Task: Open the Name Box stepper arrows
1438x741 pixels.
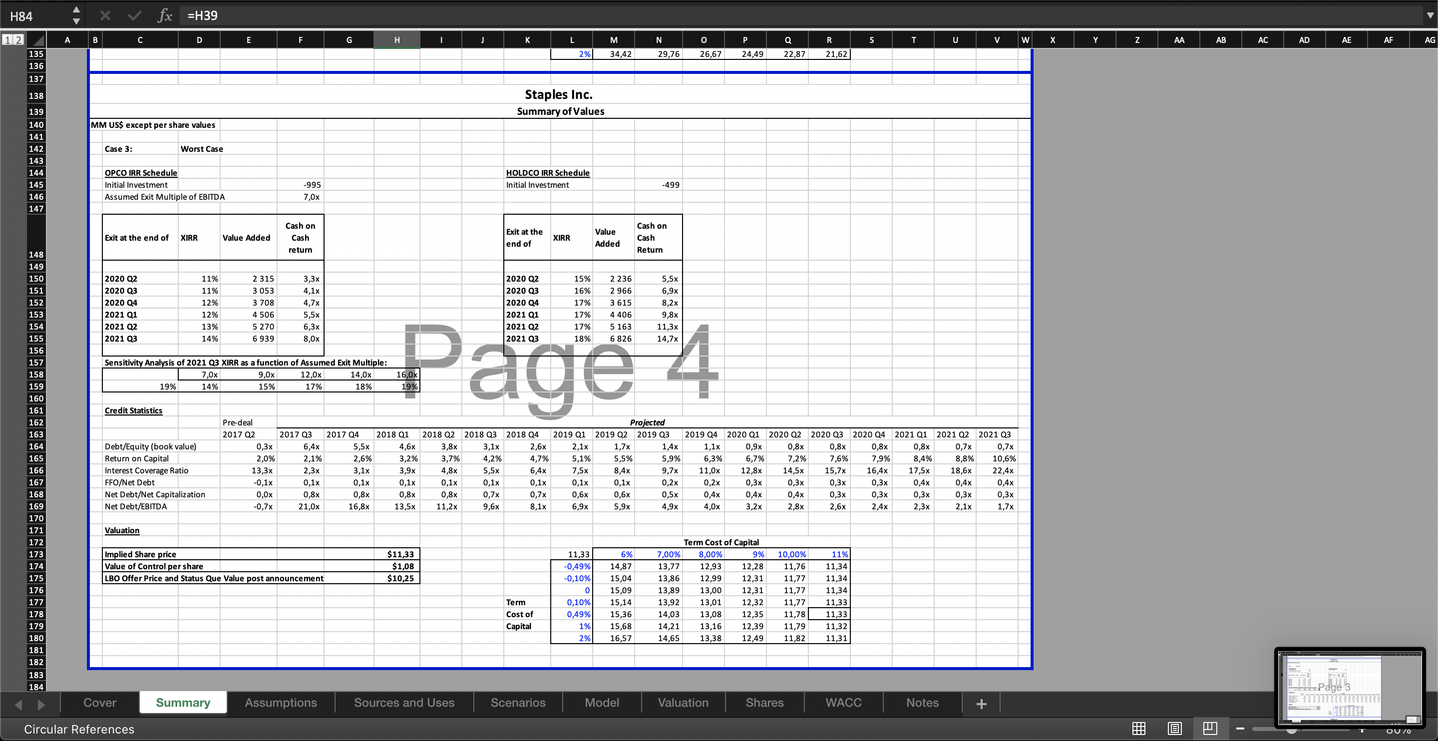Action: click(x=76, y=15)
